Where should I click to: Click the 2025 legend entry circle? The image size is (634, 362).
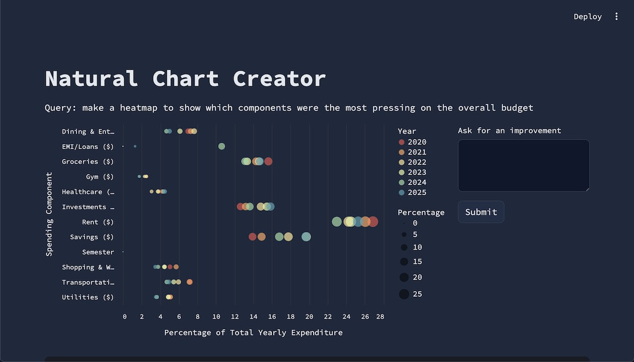pyautogui.click(x=402, y=192)
